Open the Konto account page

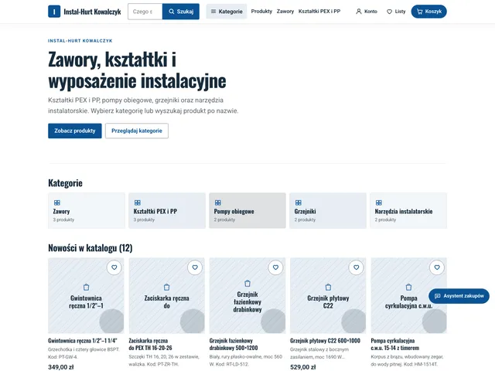(367, 12)
